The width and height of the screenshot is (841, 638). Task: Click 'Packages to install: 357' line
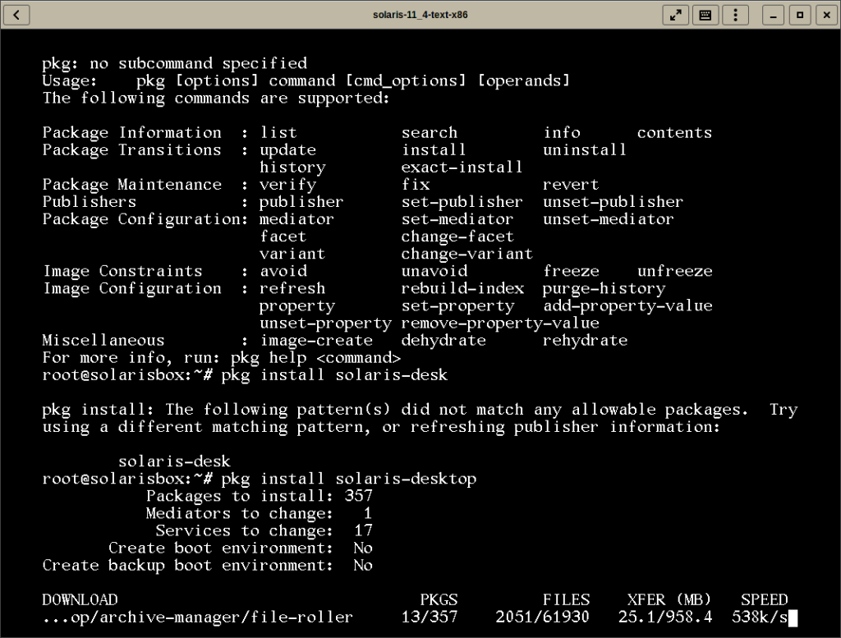click(259, 496)
